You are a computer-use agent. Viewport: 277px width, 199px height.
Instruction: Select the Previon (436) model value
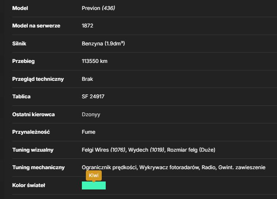point(99,8)
